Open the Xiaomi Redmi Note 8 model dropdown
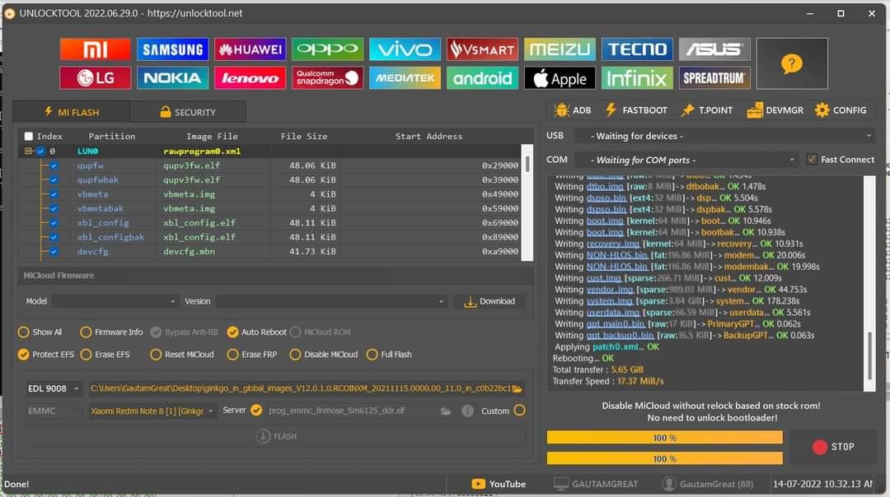The image size is (890, 497). coord(152,411)
